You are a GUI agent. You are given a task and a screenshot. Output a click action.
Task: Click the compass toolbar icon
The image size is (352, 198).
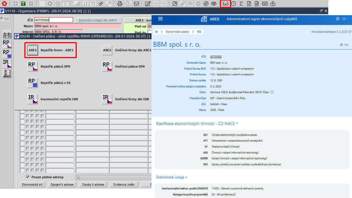click(x=206, y=4)
